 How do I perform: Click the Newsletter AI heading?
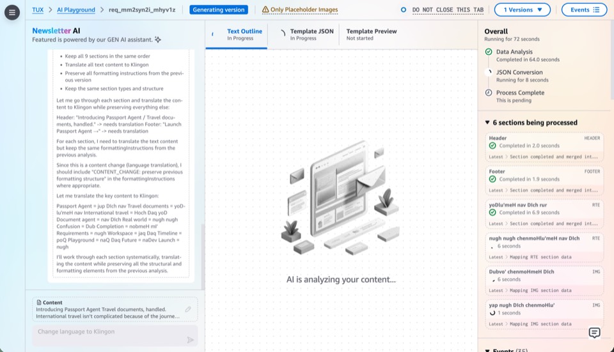click(56, 31)
